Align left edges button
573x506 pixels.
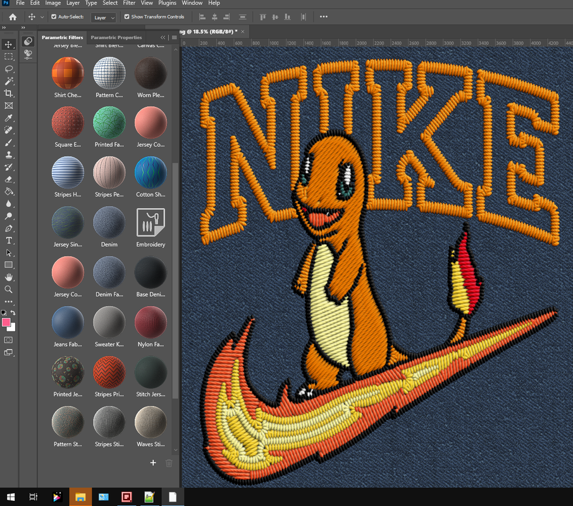202,17
